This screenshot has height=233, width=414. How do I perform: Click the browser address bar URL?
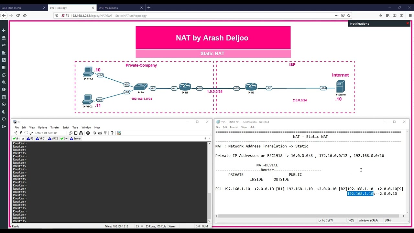point(109,16)
